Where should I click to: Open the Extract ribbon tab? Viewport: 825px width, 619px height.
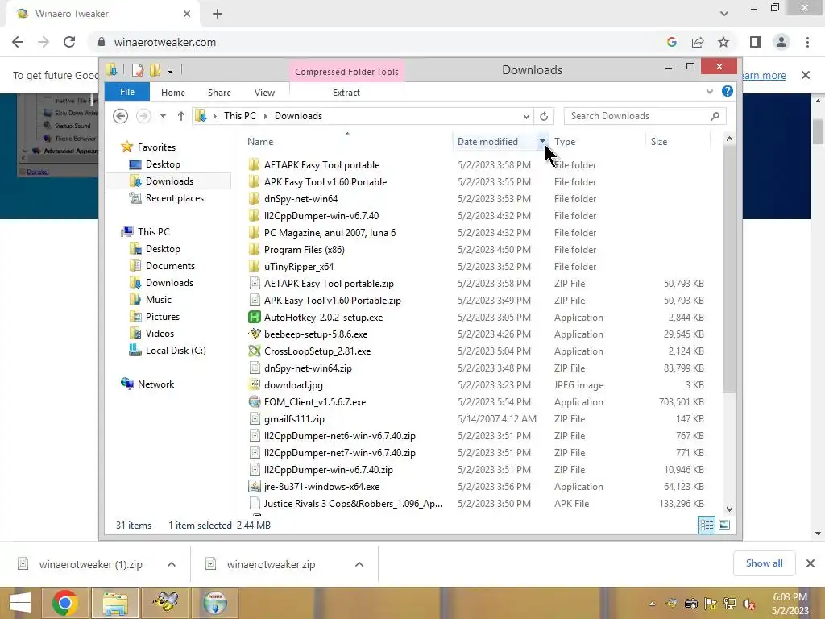(x=346, y=93)
